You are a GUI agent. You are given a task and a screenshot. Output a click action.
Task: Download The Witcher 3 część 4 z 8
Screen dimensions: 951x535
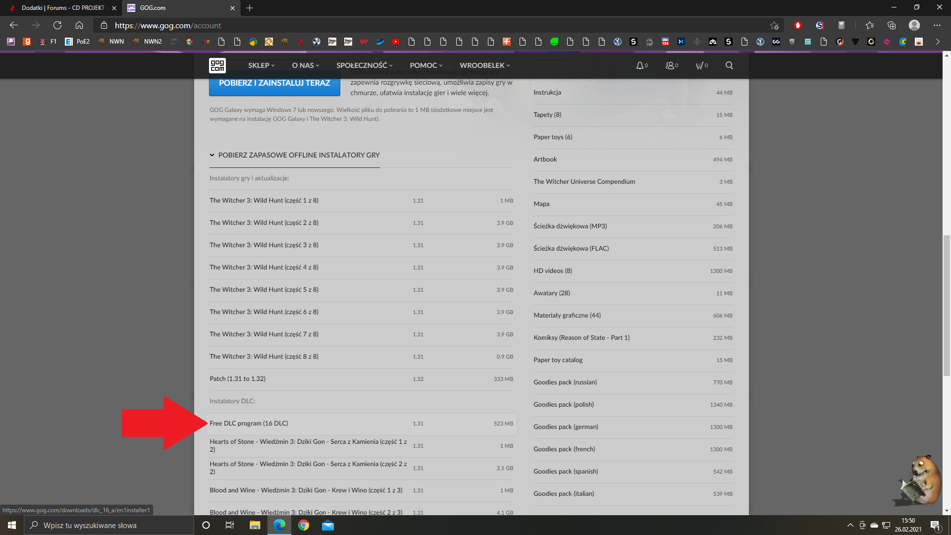(361, 267)
